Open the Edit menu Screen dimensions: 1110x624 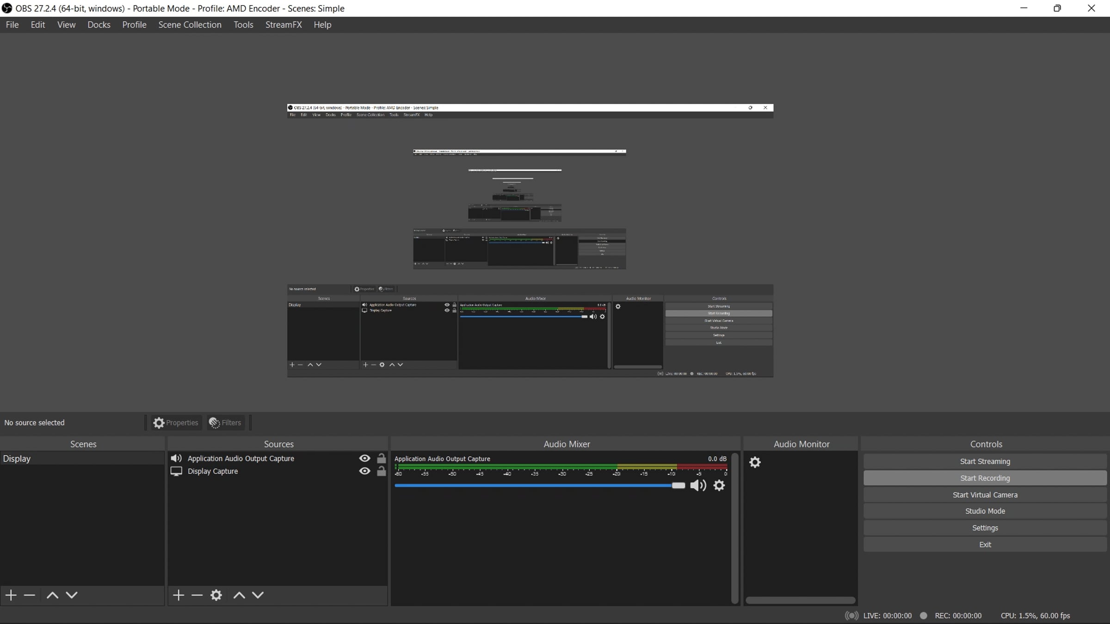tap(38, 25)
